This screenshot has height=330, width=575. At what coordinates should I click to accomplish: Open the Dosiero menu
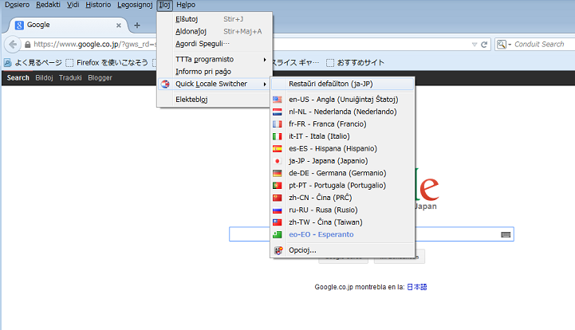tap(18, 5)
